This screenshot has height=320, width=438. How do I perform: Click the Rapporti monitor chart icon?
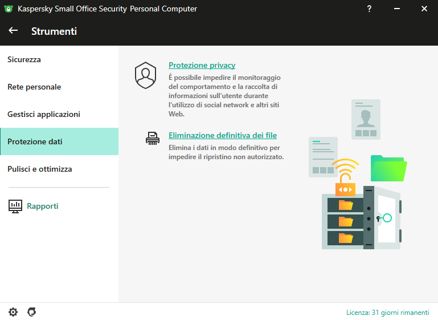[x=15, y=206]
